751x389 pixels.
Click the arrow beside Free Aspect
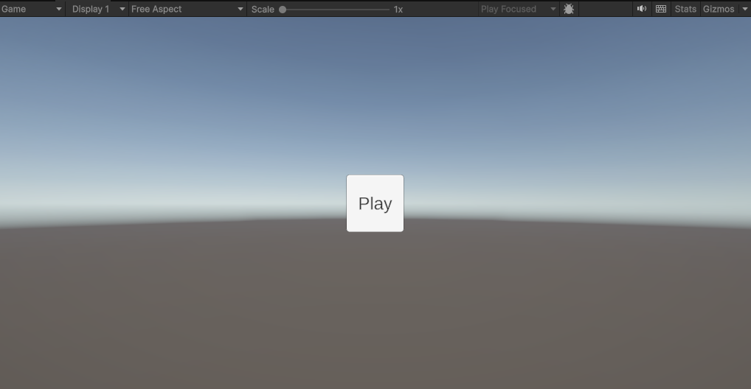point(240,9)
